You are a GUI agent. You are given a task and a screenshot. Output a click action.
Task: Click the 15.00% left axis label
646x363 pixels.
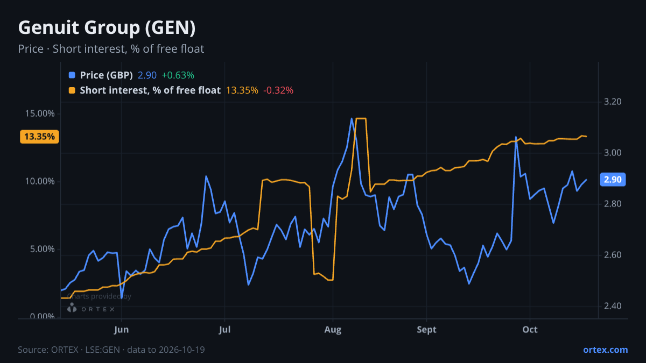41,113
